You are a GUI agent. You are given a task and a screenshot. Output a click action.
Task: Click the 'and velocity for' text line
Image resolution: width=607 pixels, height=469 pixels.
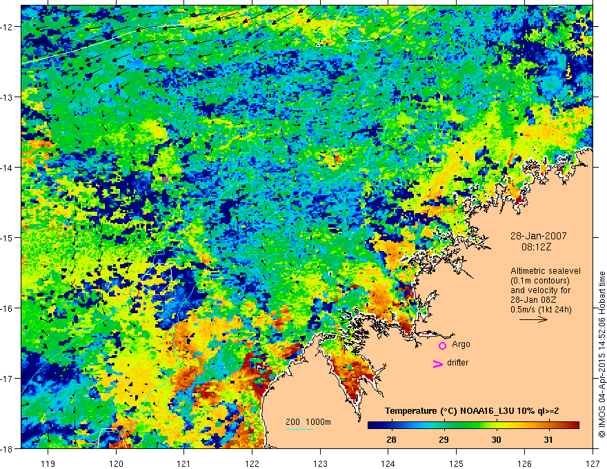click(540, 290)
